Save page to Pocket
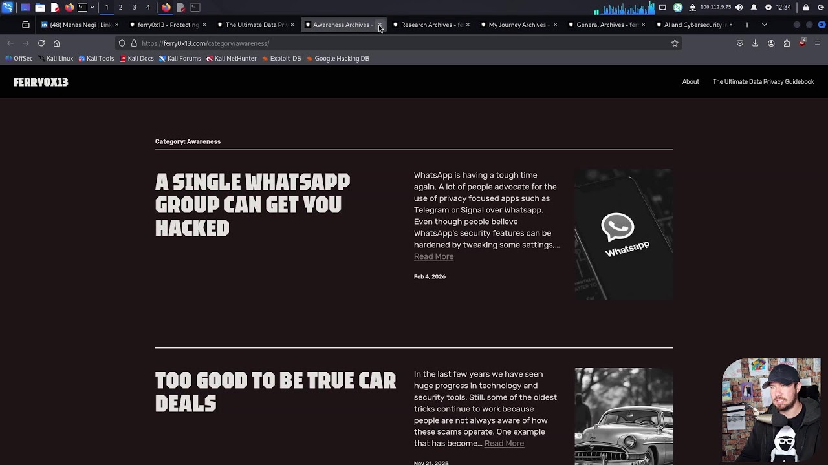The image size is (828, 465). [740, 43]
